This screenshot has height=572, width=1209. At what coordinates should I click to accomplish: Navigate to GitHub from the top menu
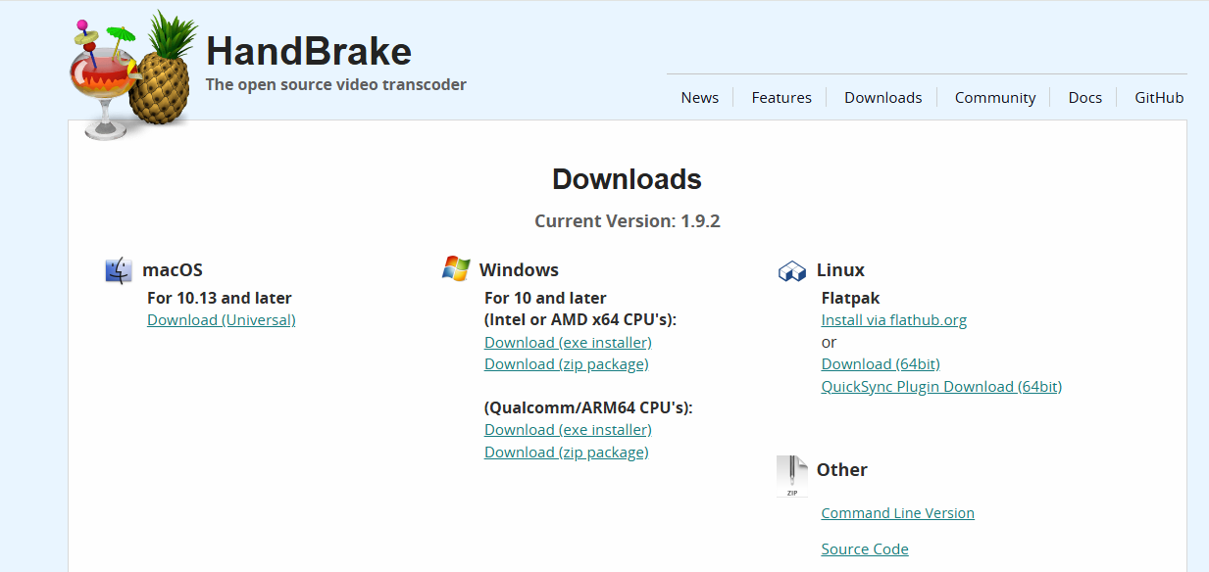[x=1159, y=98]
